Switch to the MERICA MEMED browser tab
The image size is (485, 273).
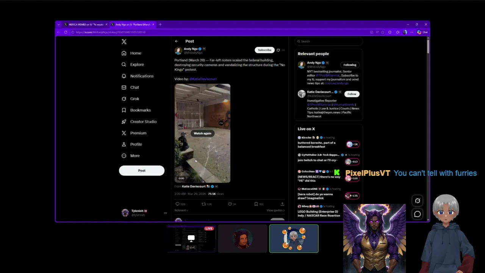click(85, 24)
